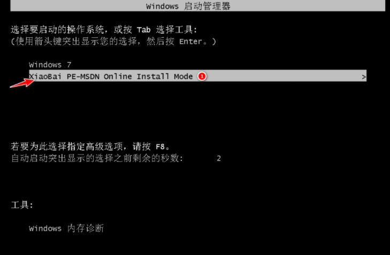Click the > chevron on highlighted entry
The image size is (390, 255).
point(364,77)
